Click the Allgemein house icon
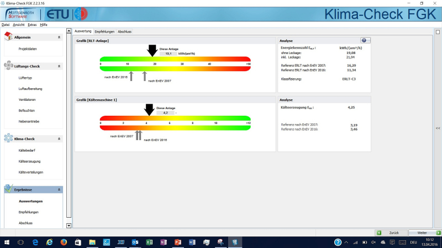The height and width of the screenshot is (248, 442). coord(8,36)
